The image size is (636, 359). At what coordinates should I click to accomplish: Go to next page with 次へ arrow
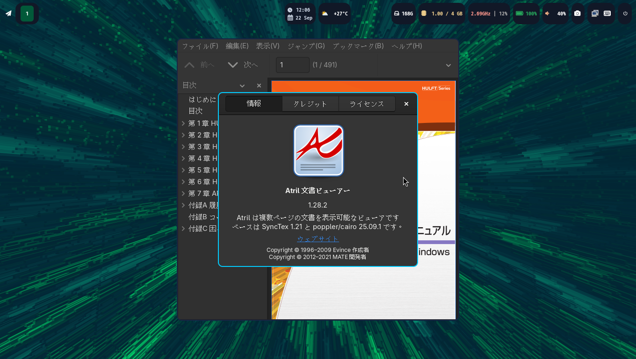(243, 65)
